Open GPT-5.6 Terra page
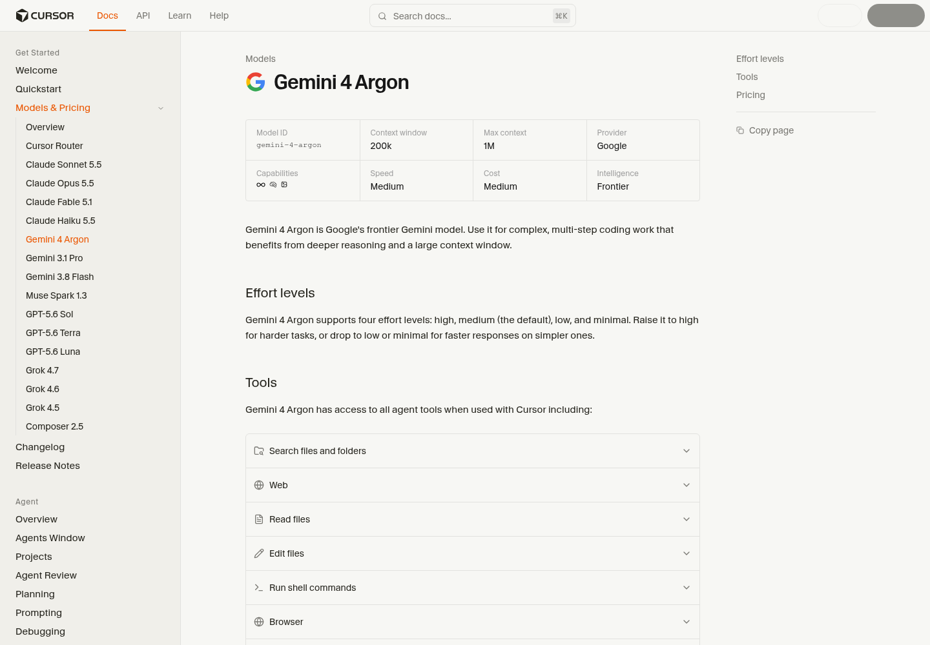Image resolution: width=930 pixels, height=645 pixels. coord(53,333)
